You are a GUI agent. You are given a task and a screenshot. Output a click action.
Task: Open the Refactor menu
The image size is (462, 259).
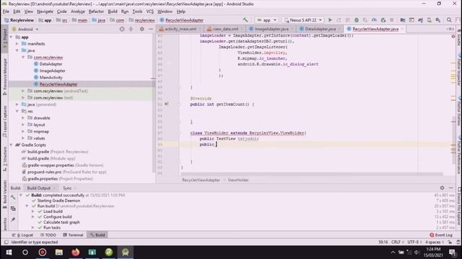point(96,12)
